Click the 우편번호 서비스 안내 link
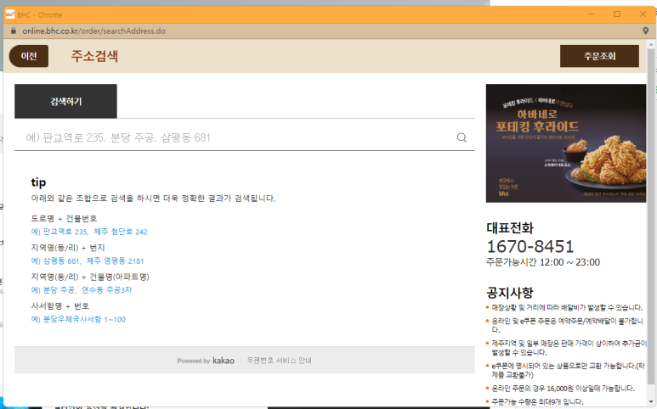This screenshot has height=409, width=657. click(x=279, y=361)
